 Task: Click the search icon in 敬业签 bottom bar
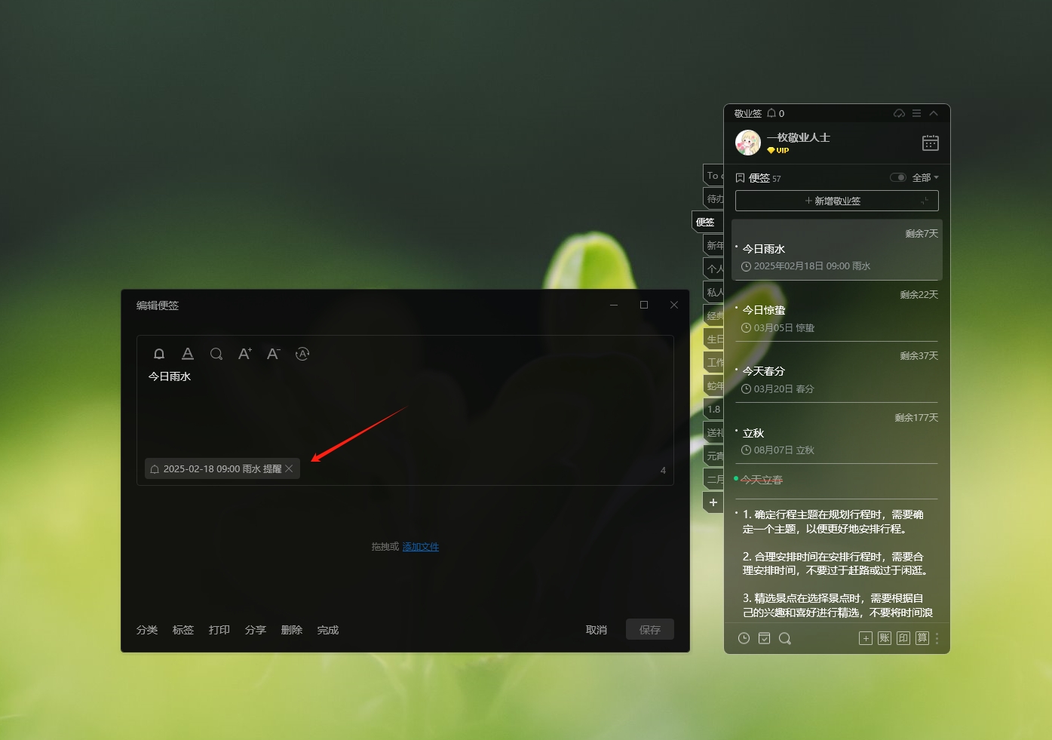[x=785, y=638]
